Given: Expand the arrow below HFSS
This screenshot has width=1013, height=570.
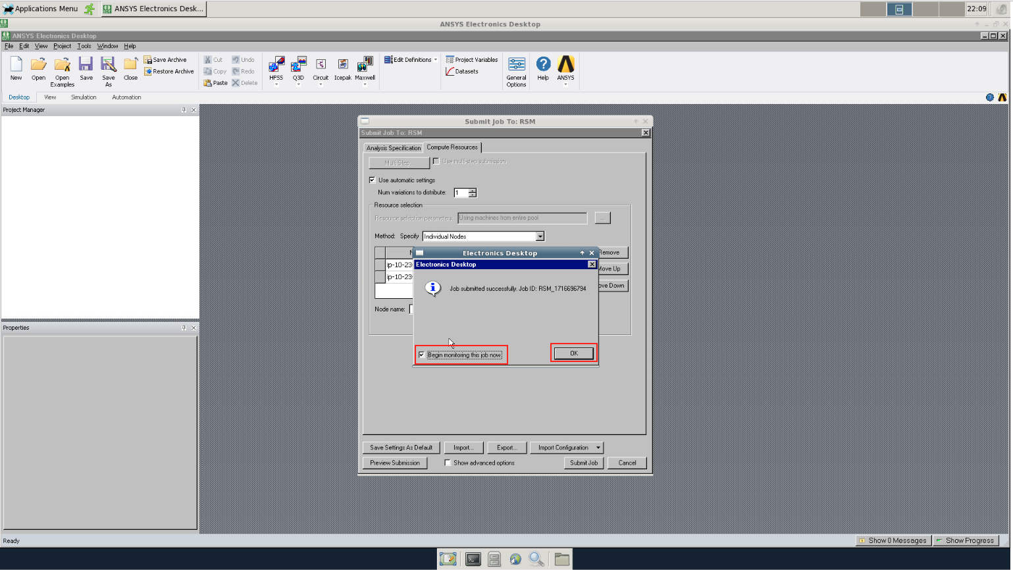Looking at the screenshot, I should click(276, 84).
